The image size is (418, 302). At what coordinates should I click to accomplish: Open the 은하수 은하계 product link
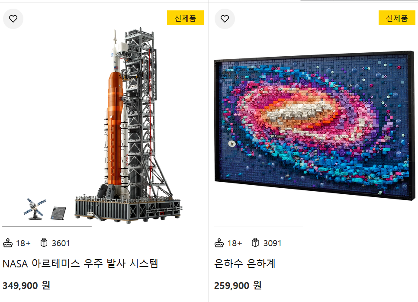(245, 263)
